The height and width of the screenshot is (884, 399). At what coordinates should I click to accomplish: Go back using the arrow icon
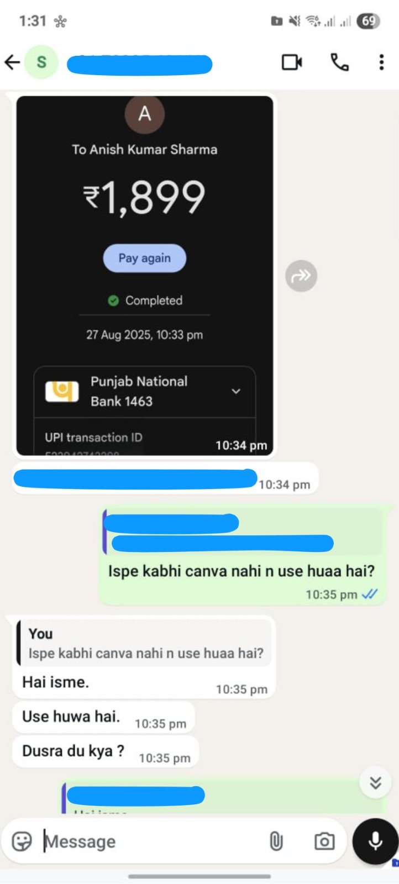coord(12,62)
